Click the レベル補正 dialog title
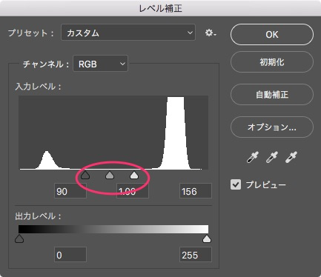Viewport: 321px width, 277px height. coord(161,8)
